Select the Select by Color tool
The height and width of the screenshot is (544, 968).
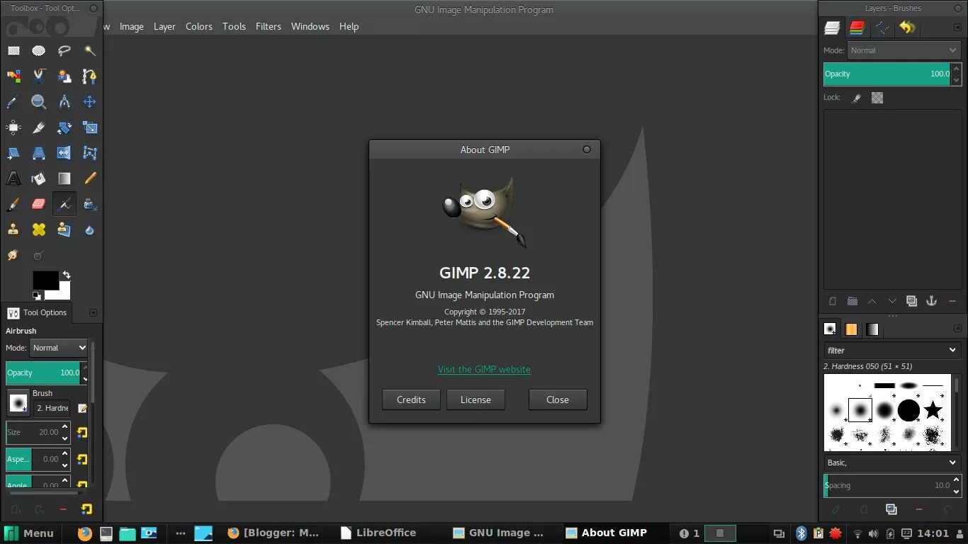point(13,76)
